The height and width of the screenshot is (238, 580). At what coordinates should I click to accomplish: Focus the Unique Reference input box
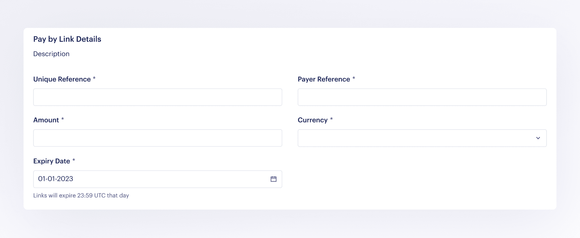(157, 97)
